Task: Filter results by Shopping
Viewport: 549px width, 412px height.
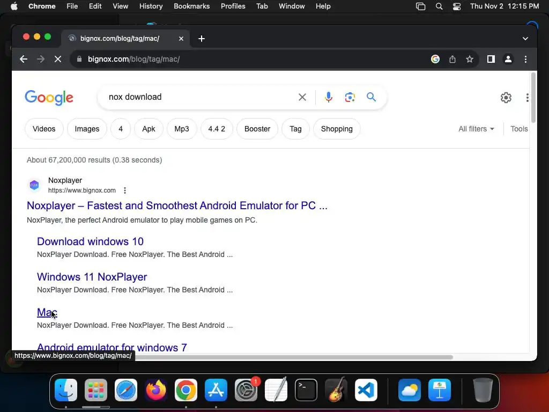Action: click(337, 129)
